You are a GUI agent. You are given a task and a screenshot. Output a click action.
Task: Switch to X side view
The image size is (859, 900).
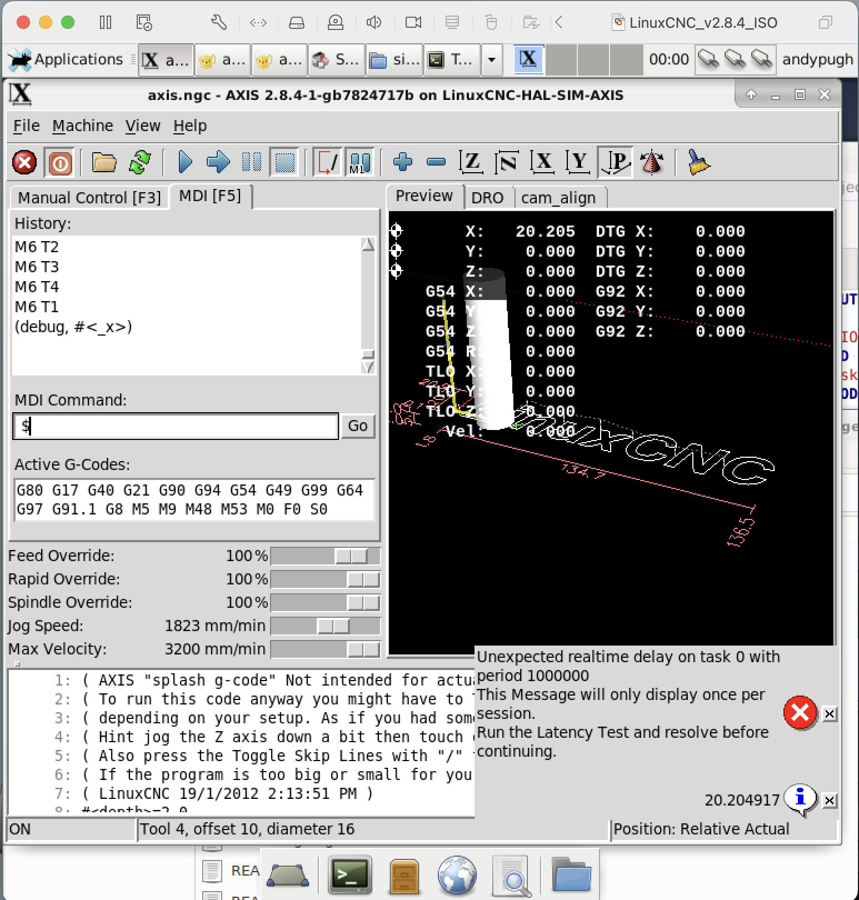coord(542,163)
